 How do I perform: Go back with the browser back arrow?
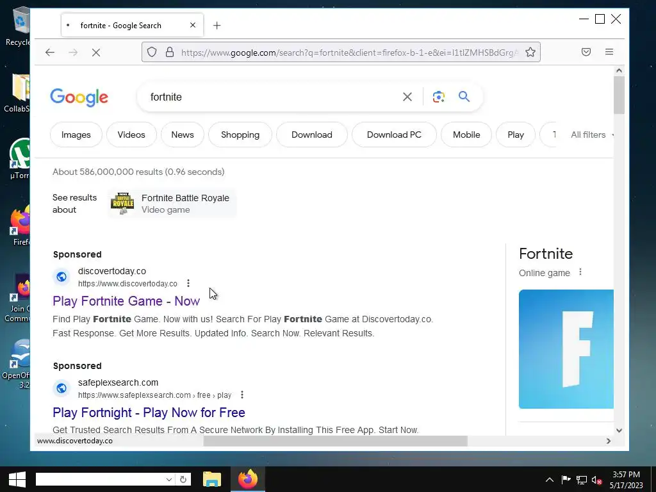pyautogui.click(x=50, y=53)
